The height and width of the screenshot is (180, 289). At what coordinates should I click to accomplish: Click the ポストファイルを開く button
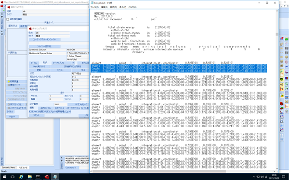(50, 111)
